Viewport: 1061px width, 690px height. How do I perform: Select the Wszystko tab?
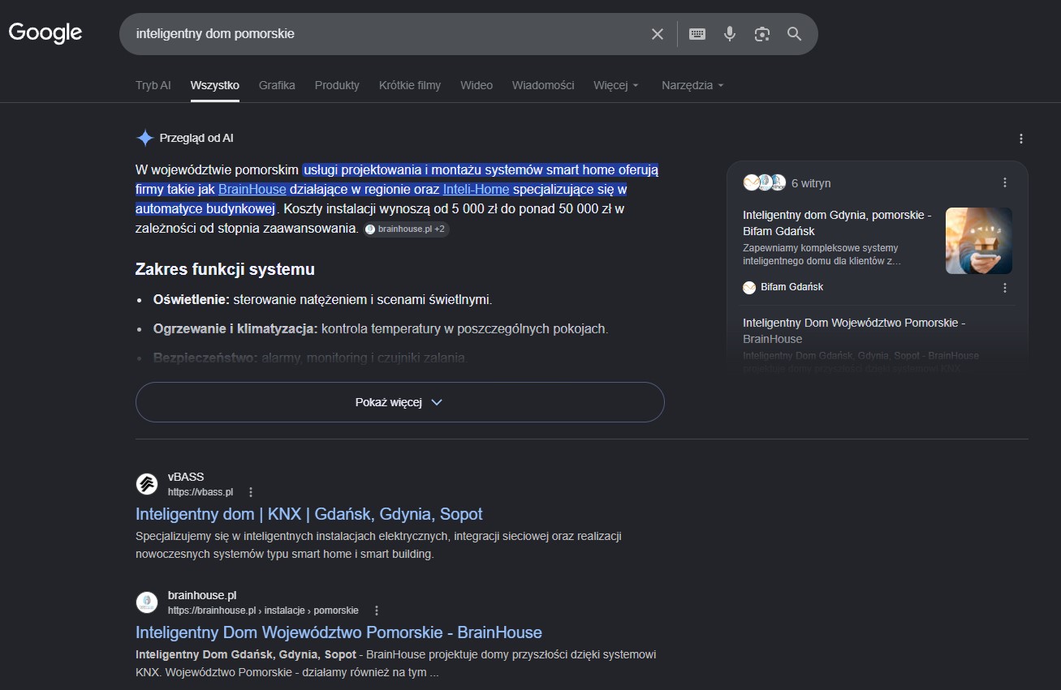pyautogui.click(x=215, y=85)
